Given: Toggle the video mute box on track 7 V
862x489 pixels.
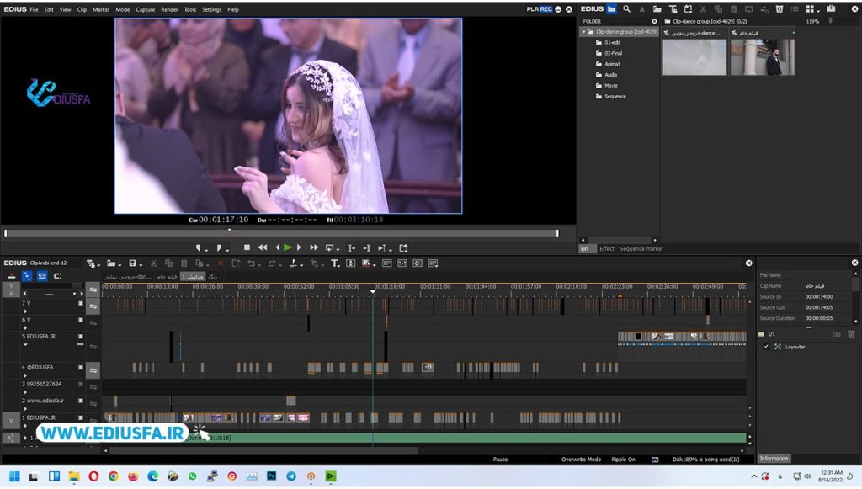Looking at the screenshot, I should tap(81, 303).
